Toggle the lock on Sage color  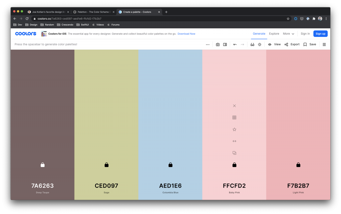point(107,165)
